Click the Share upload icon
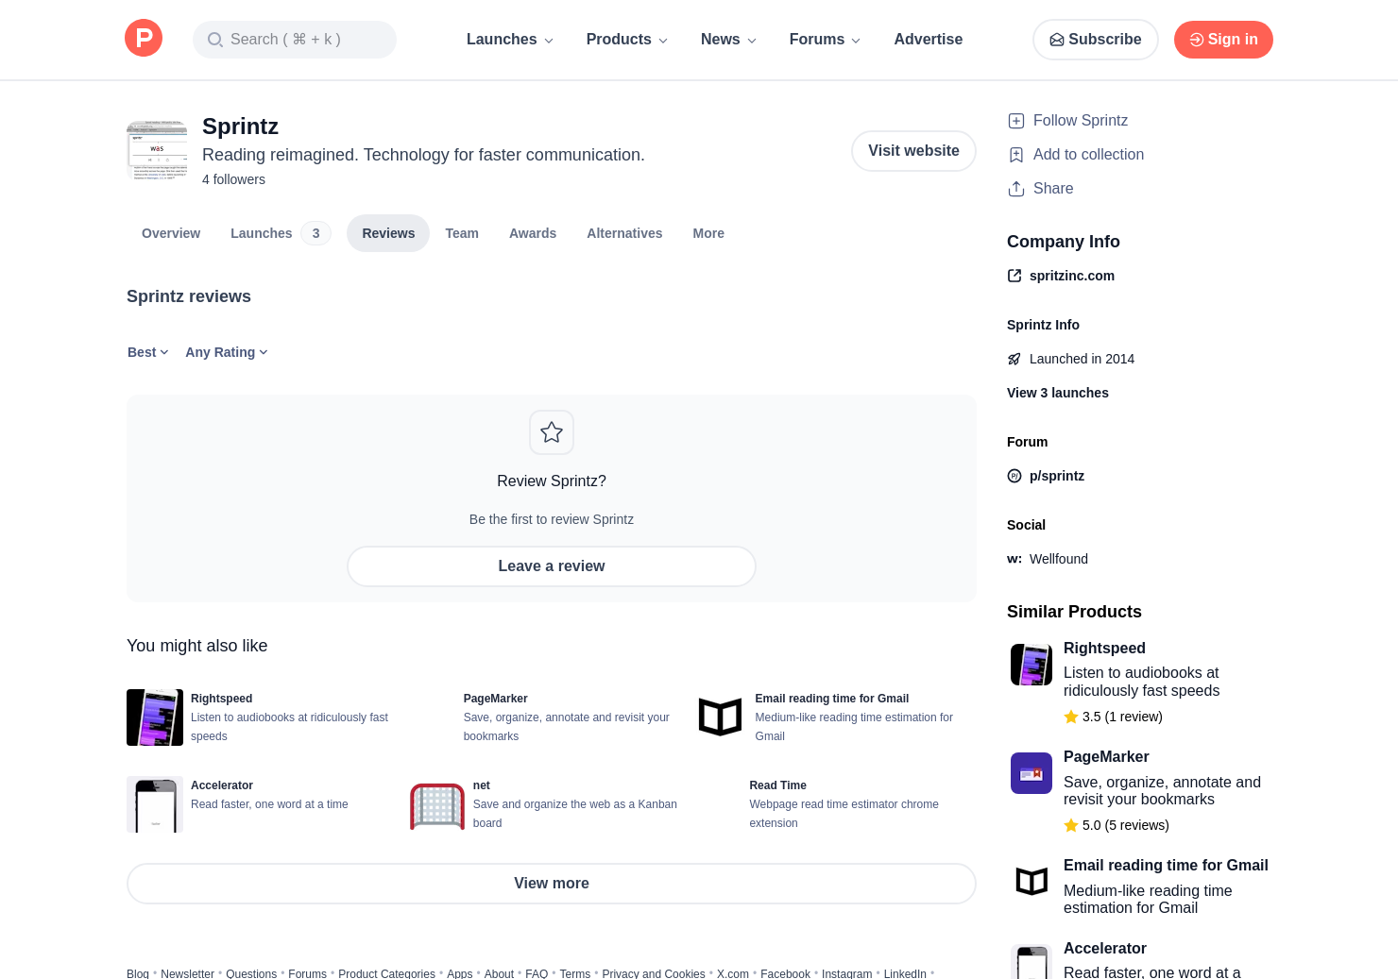This screenshot has width=1398, height=979. [x=1016, y=189]
